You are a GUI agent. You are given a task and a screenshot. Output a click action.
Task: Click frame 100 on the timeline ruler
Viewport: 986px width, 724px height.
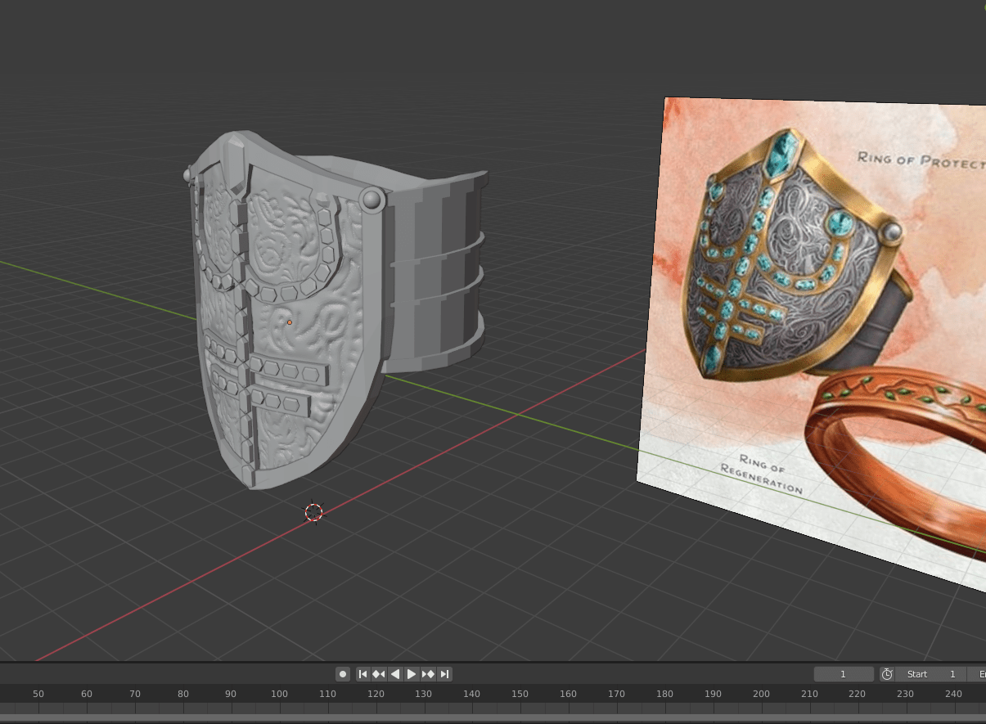click(x=279, y=694)
